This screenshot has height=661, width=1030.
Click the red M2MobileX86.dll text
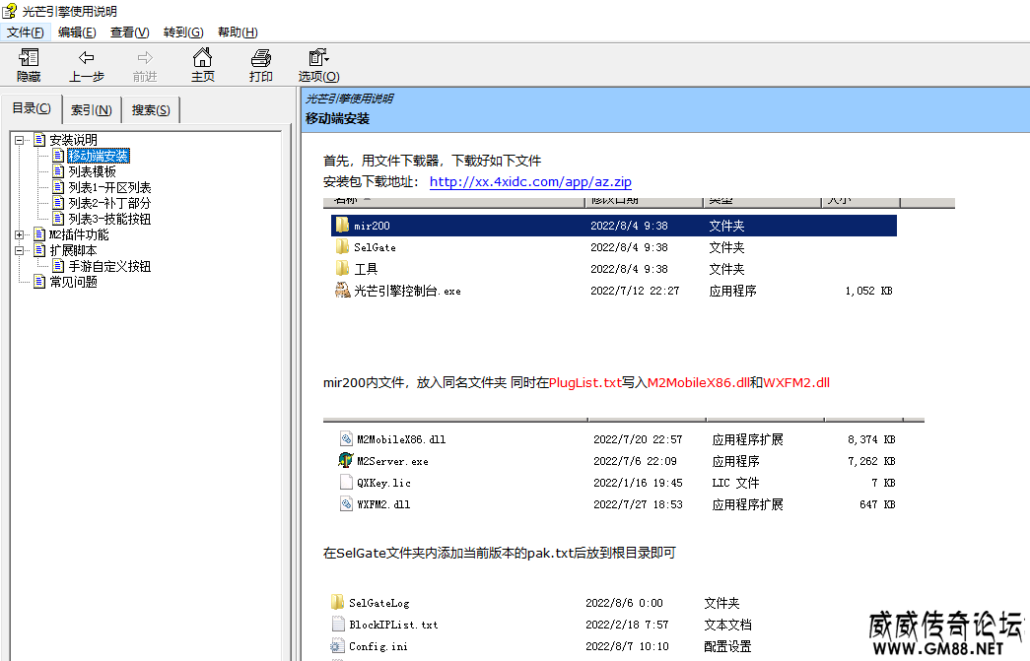click(x=698, y=382)
